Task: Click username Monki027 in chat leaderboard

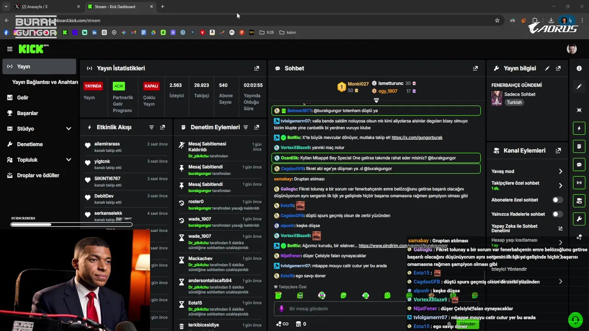Action: [358, 84]
